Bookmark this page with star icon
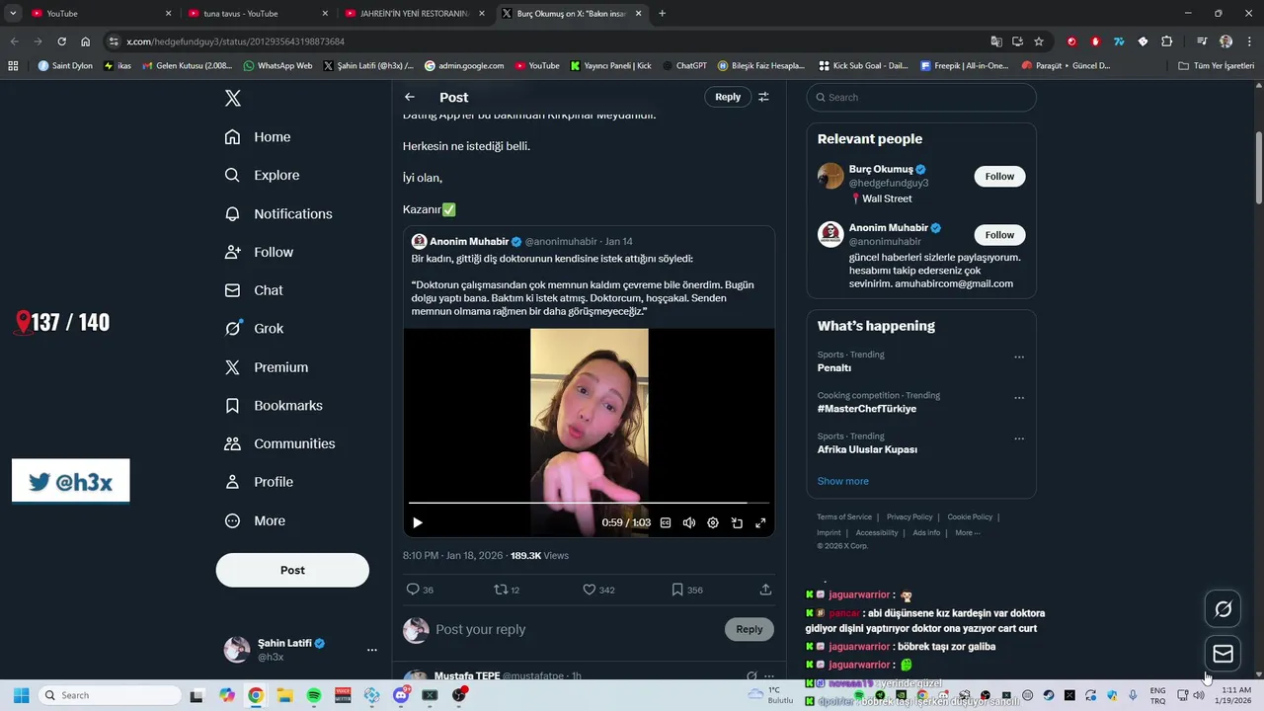 tap(1039, 41)
